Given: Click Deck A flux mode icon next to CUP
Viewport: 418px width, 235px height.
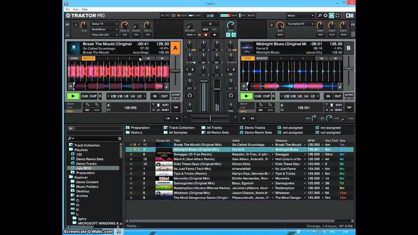Looking at the screenshot, I should pyautogui.click(x=100, y=96).
